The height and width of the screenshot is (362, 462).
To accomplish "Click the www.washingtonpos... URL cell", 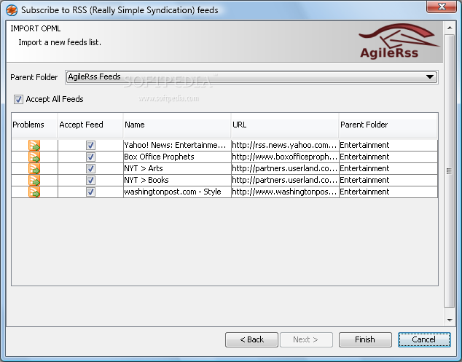I will click(285, 192).
